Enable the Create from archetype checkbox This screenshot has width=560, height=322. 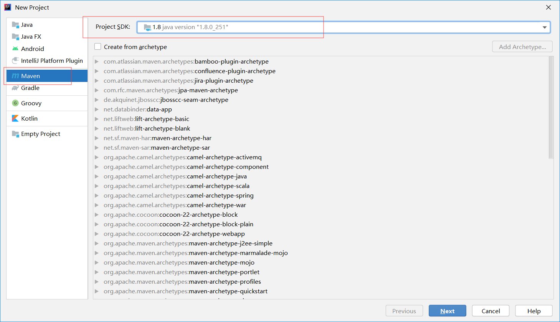click(98, 47)
